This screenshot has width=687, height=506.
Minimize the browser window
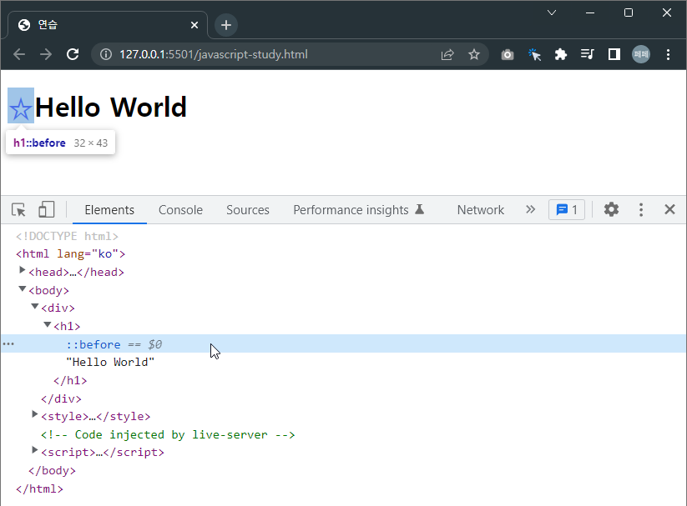[590, 13]
